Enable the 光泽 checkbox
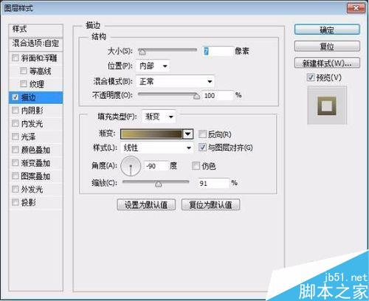 tap(15, 136)
